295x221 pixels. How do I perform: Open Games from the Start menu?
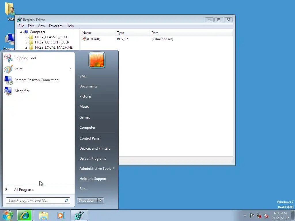pos(85,117)
